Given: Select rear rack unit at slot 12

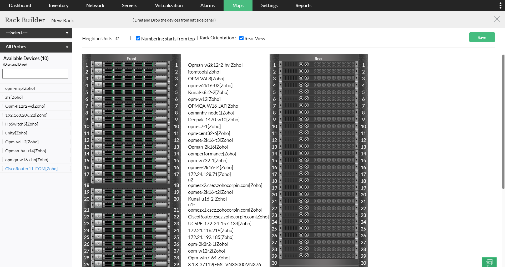Looking at the screenshot, I should [x=319, y=140].
